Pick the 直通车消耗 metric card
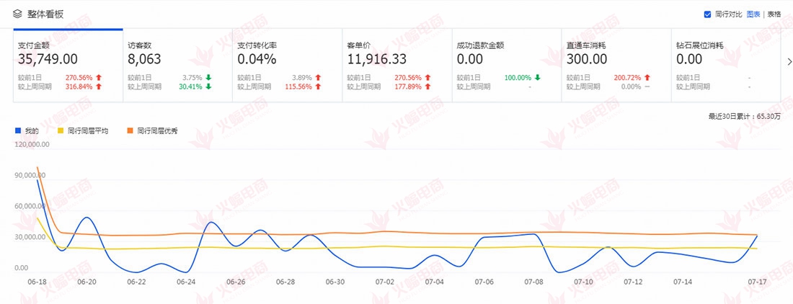The height and width of the screenshot is (304, 793). pos(616,65)
